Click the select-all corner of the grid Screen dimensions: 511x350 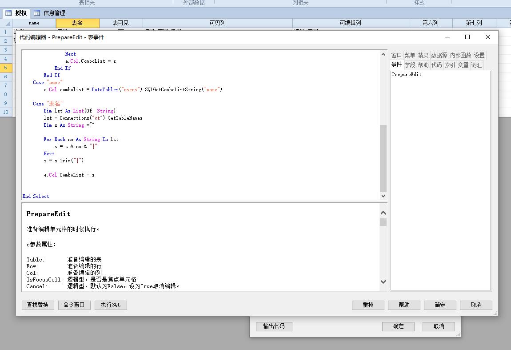pyautogui.click(x=6, y=23)
